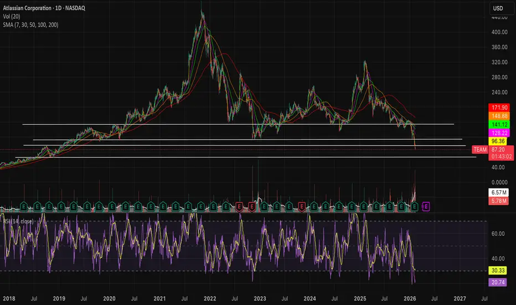516x305 pixels.
Task: Click the orange 148.88 SMA price label
Action: 499,116
